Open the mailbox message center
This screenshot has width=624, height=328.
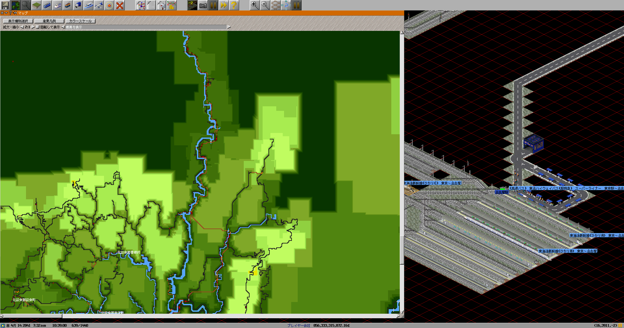coord(161,5)
